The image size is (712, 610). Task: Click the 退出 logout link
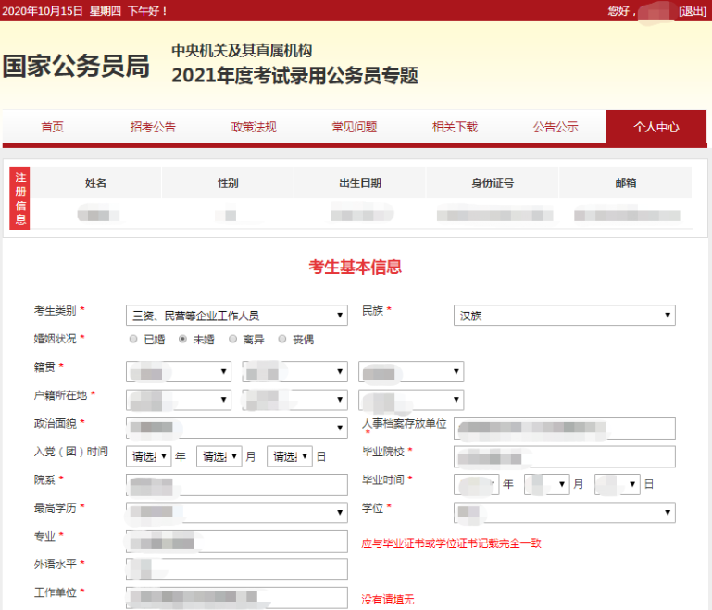(693, 11)
